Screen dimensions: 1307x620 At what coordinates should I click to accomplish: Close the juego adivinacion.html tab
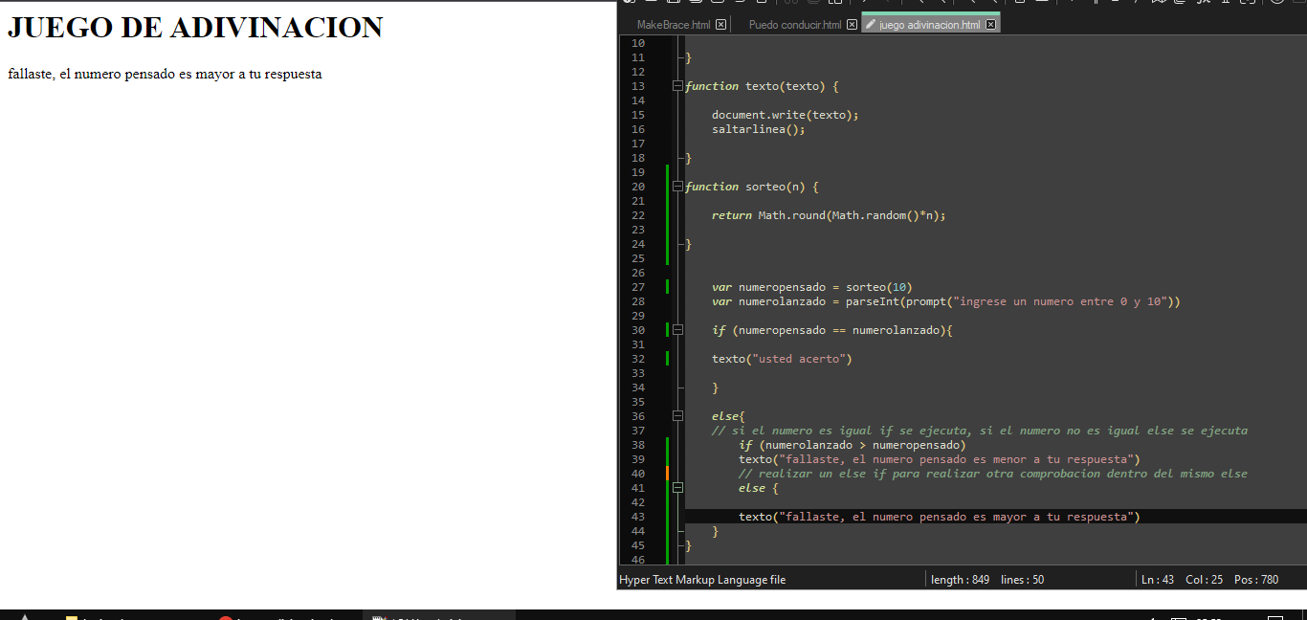click(990, 25)
